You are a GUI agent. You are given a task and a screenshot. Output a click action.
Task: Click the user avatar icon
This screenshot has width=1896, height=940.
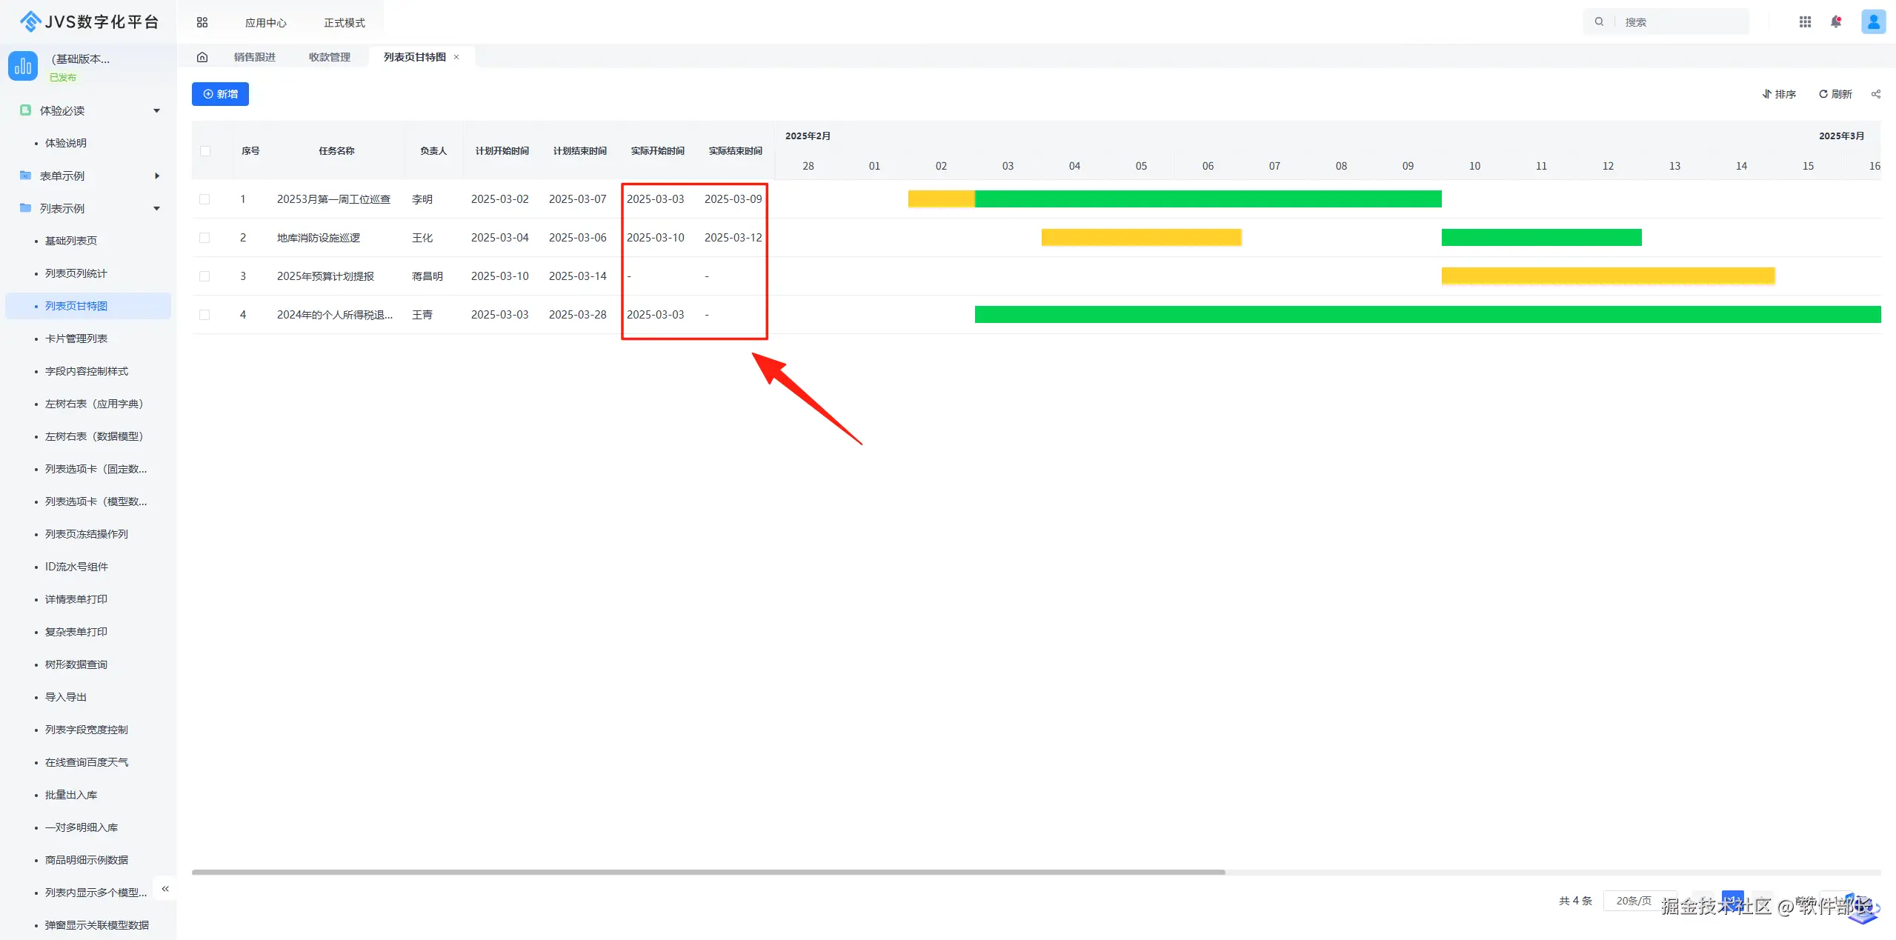pyautogui.click(x=1872, y=22)
